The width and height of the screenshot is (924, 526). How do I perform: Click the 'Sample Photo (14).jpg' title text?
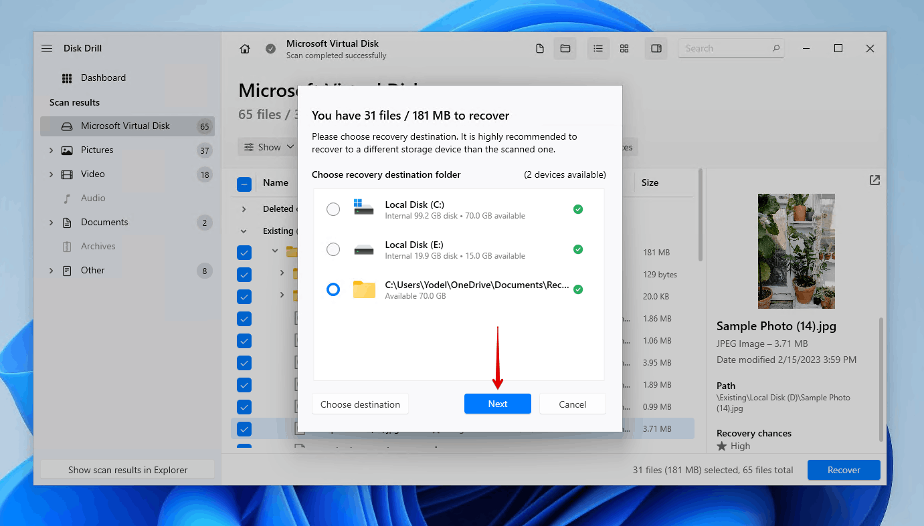coord(776,326)
